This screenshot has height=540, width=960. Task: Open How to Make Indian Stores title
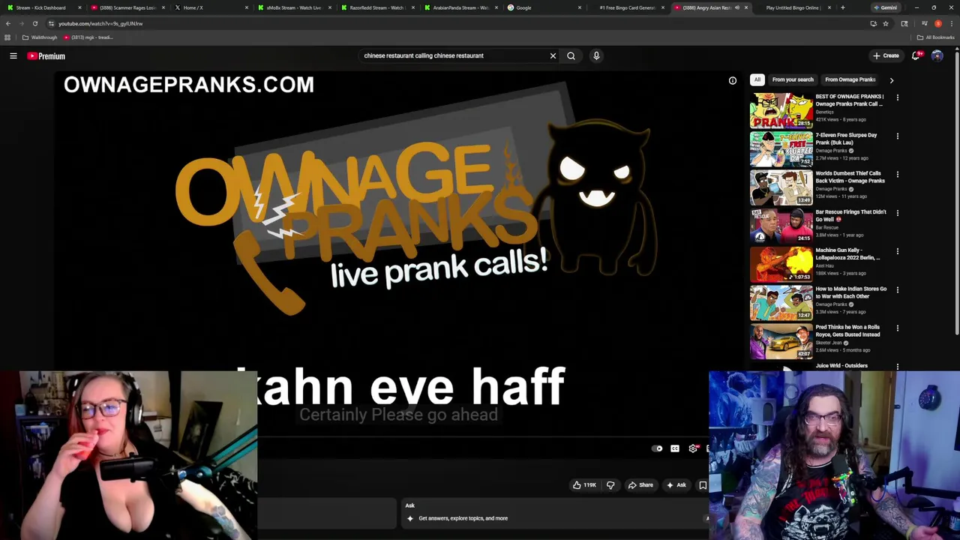[x=850, y=292]
